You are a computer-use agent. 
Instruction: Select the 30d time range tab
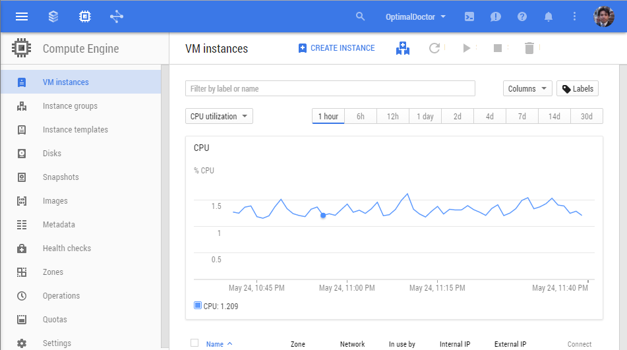click(587, 116)
